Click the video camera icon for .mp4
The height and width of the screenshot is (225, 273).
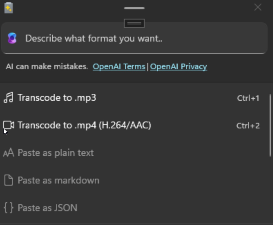pos(8,125)
